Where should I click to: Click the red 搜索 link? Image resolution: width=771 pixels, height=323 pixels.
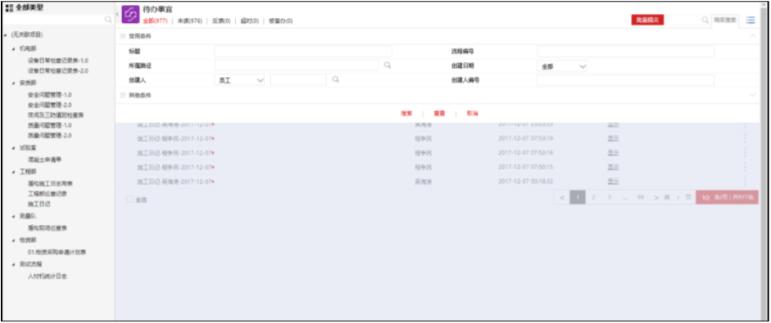(x=406, y=114)
